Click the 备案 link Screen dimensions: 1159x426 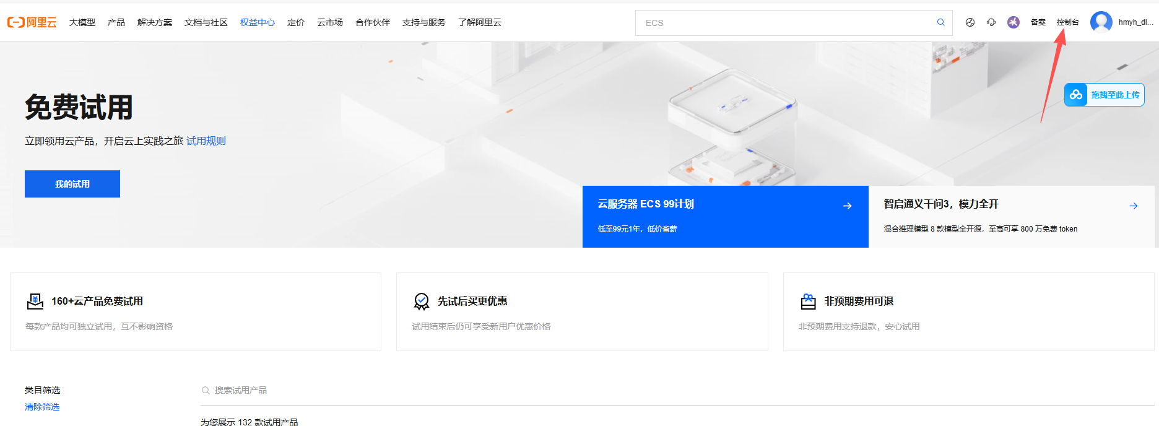[x=1038, y=22]
